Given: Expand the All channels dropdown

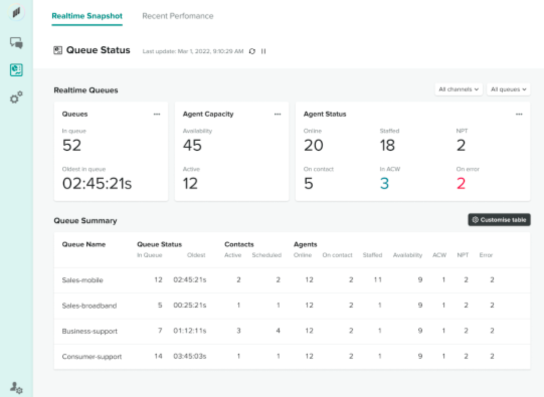Looking at the screenshot, I should [459, 89].
